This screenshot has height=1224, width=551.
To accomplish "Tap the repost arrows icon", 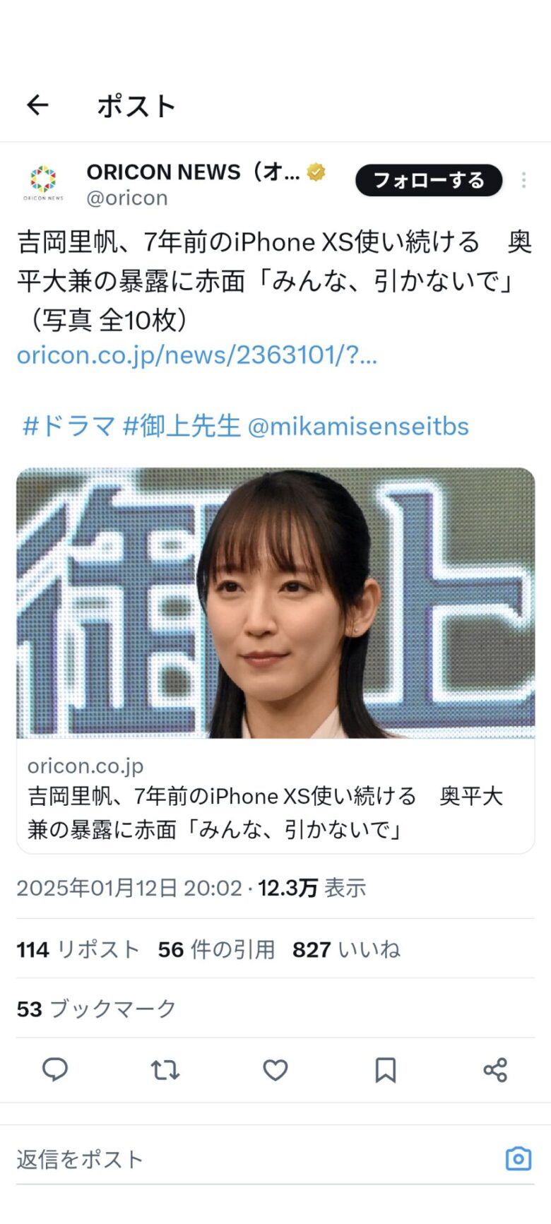I will pyautogui.click(x=165, y=1070).
